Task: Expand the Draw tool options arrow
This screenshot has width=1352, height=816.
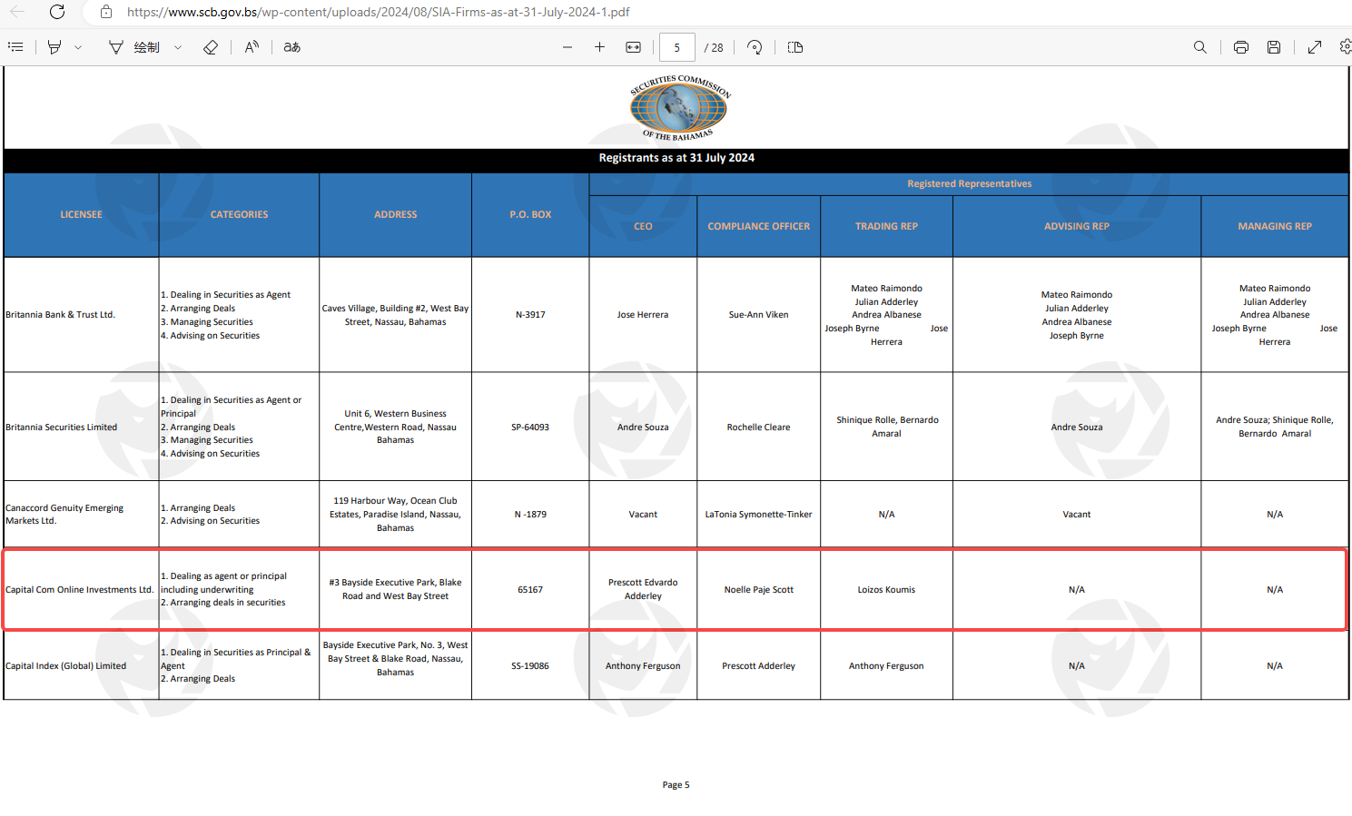Action: 178,47
